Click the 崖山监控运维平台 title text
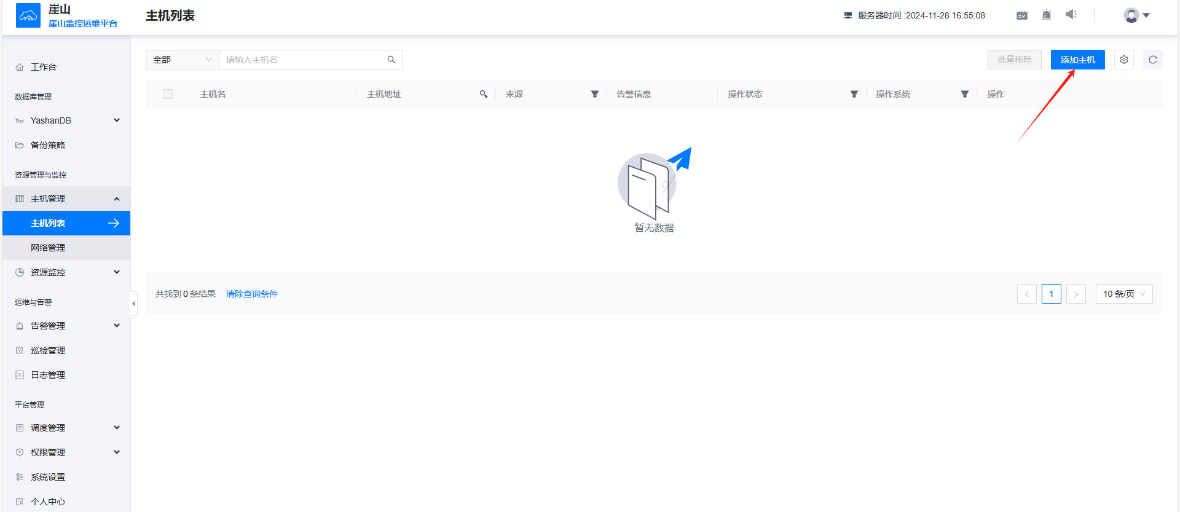Viewport: 1180px width, 512px height. [x=83, y=23]
